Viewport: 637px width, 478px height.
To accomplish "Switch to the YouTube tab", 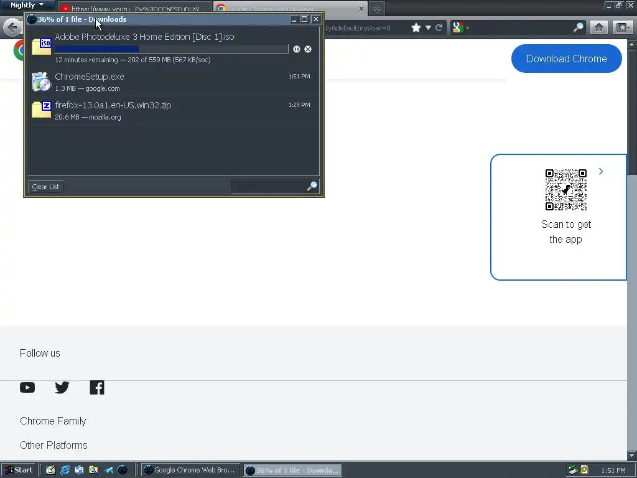I will [134, 8].
